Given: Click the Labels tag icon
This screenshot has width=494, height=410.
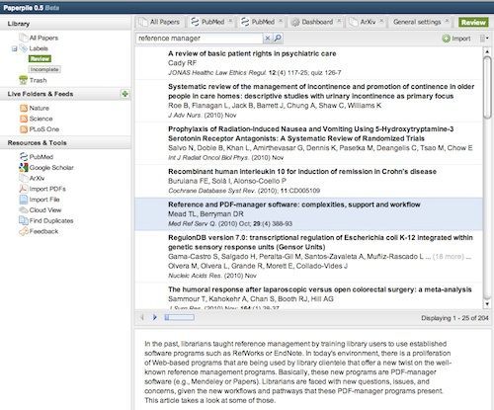Looking at the screenshot, I should click(24, 48).
